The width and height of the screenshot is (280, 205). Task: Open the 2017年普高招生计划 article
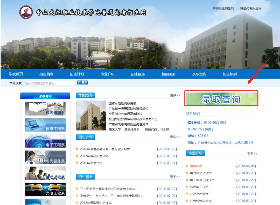pyautogui.click(x=94, y=156)
